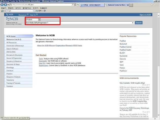
Task: Open the address bar history dropdown arrow
Action: coord(75,5)
